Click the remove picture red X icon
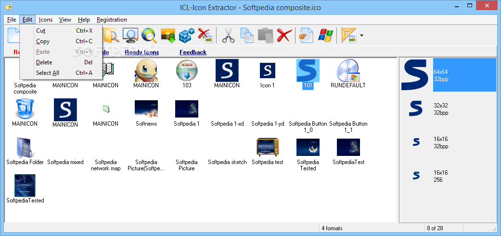The height and width of the screenshot is (236, 501). (x=205, y=35)
